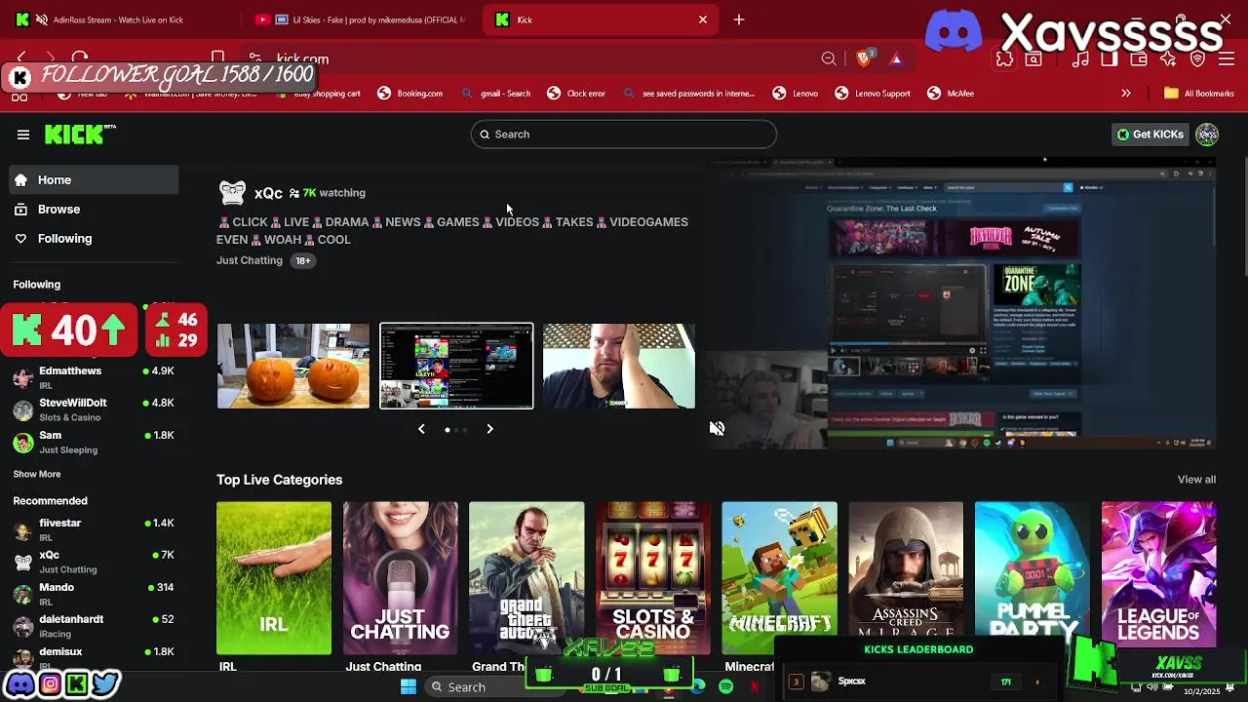
Task: Open the Pummel Party category card
Action: click(1033, 578)
